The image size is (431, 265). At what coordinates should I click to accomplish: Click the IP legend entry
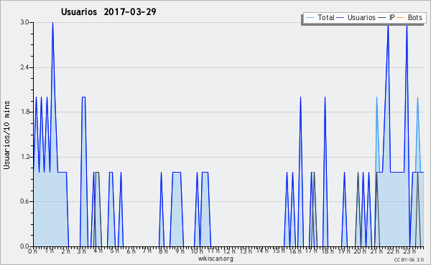point(386,17)
